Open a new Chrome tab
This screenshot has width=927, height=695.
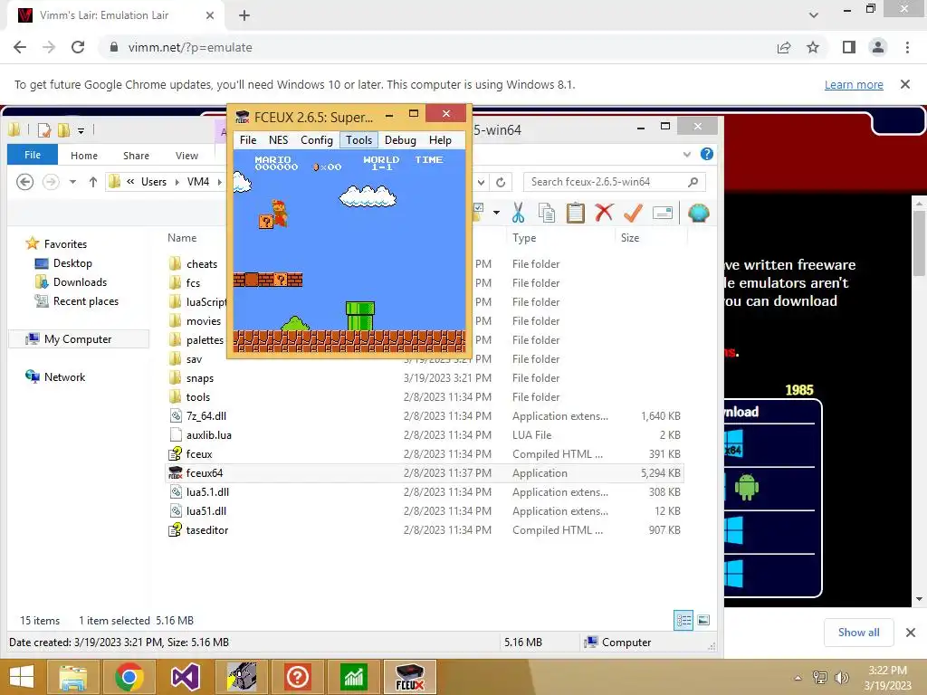tap(244, 15)
